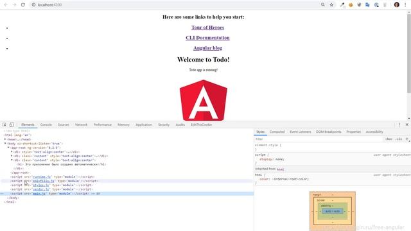Add a new style rule with plus icon
411x231 pixels.
407,139
